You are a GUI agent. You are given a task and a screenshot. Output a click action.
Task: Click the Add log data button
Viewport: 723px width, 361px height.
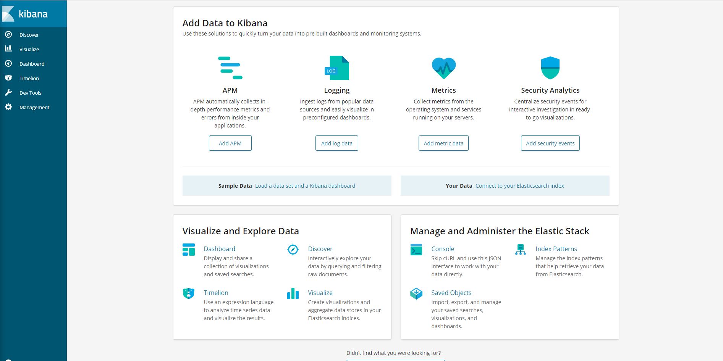337,143
